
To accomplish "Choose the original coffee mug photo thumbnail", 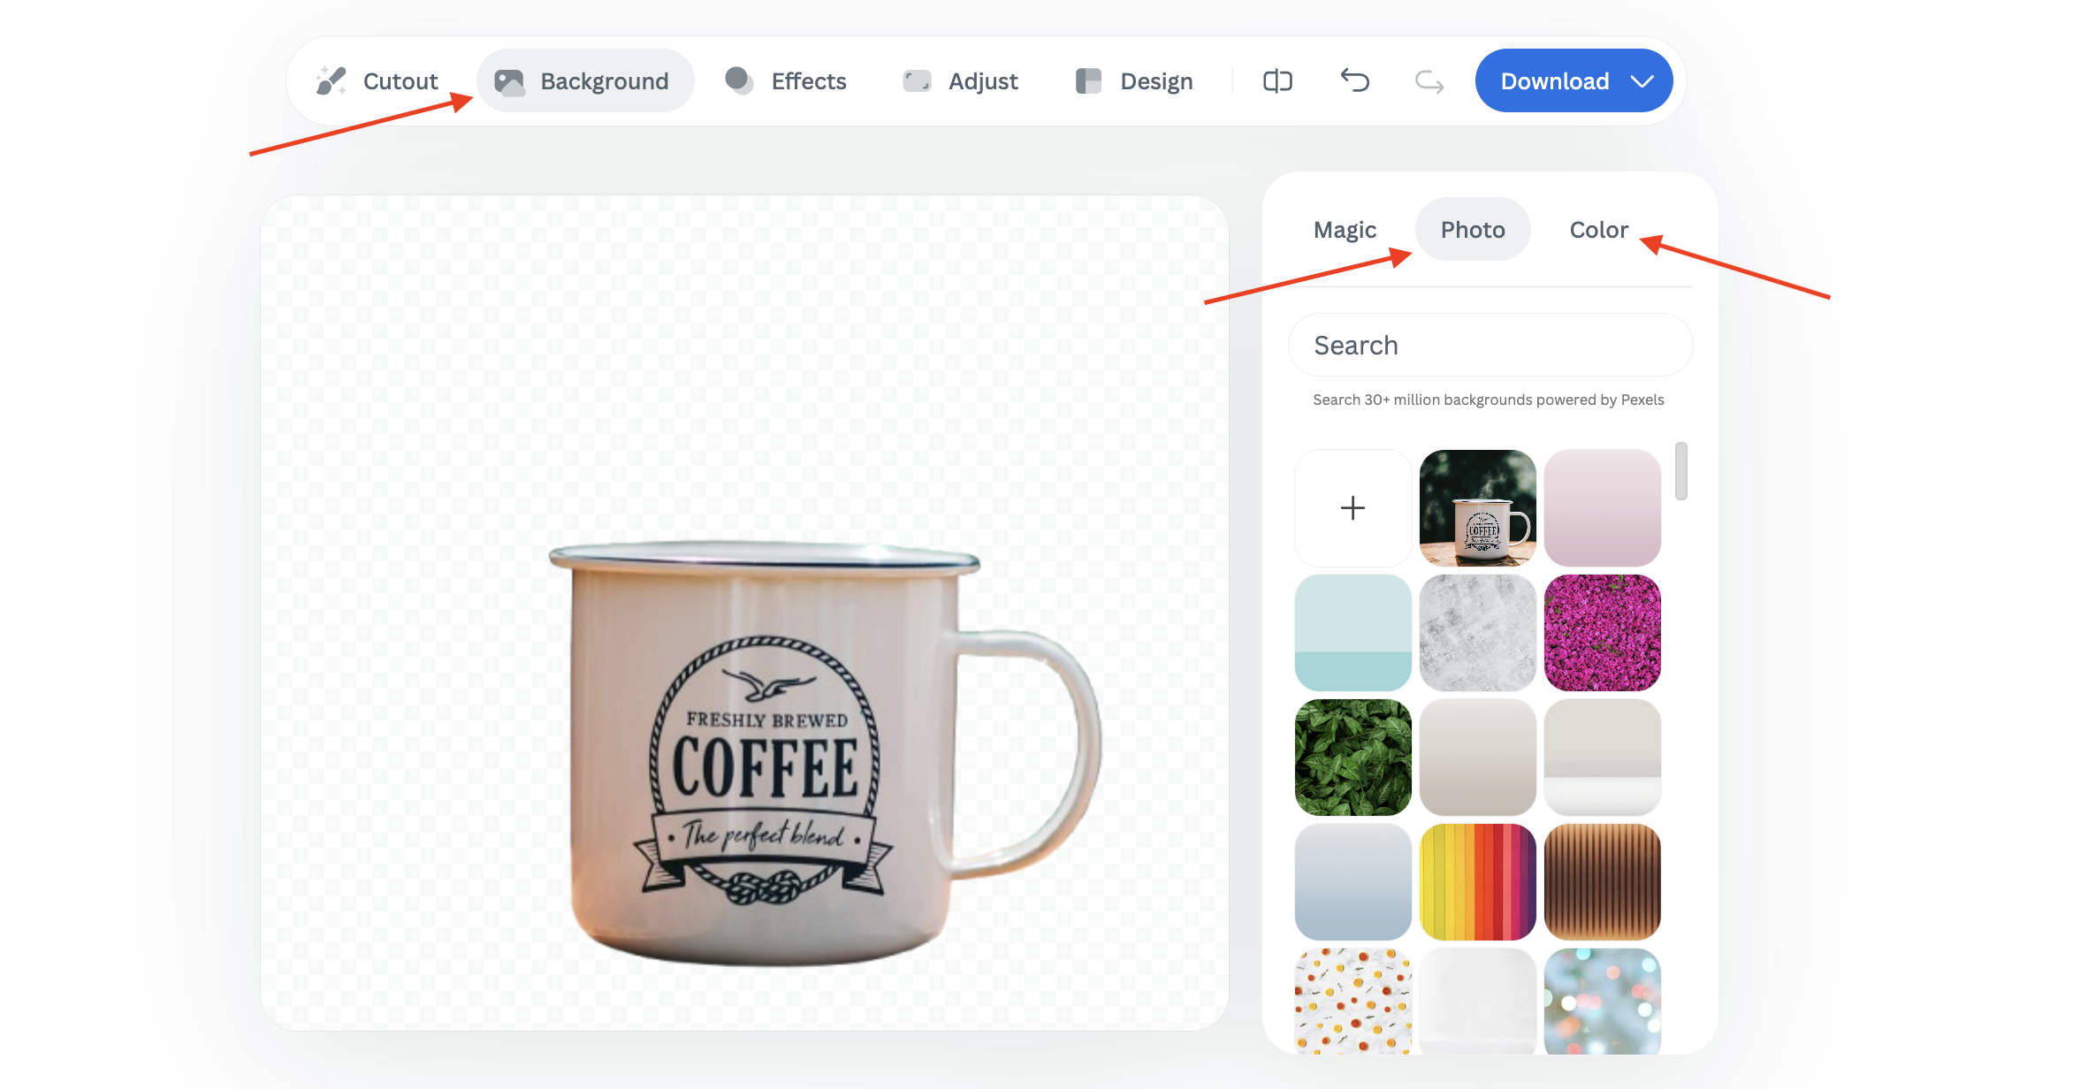I will tap(1477, 508).
